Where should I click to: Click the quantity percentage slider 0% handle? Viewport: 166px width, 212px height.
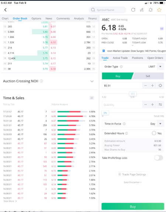click(105, 113)
